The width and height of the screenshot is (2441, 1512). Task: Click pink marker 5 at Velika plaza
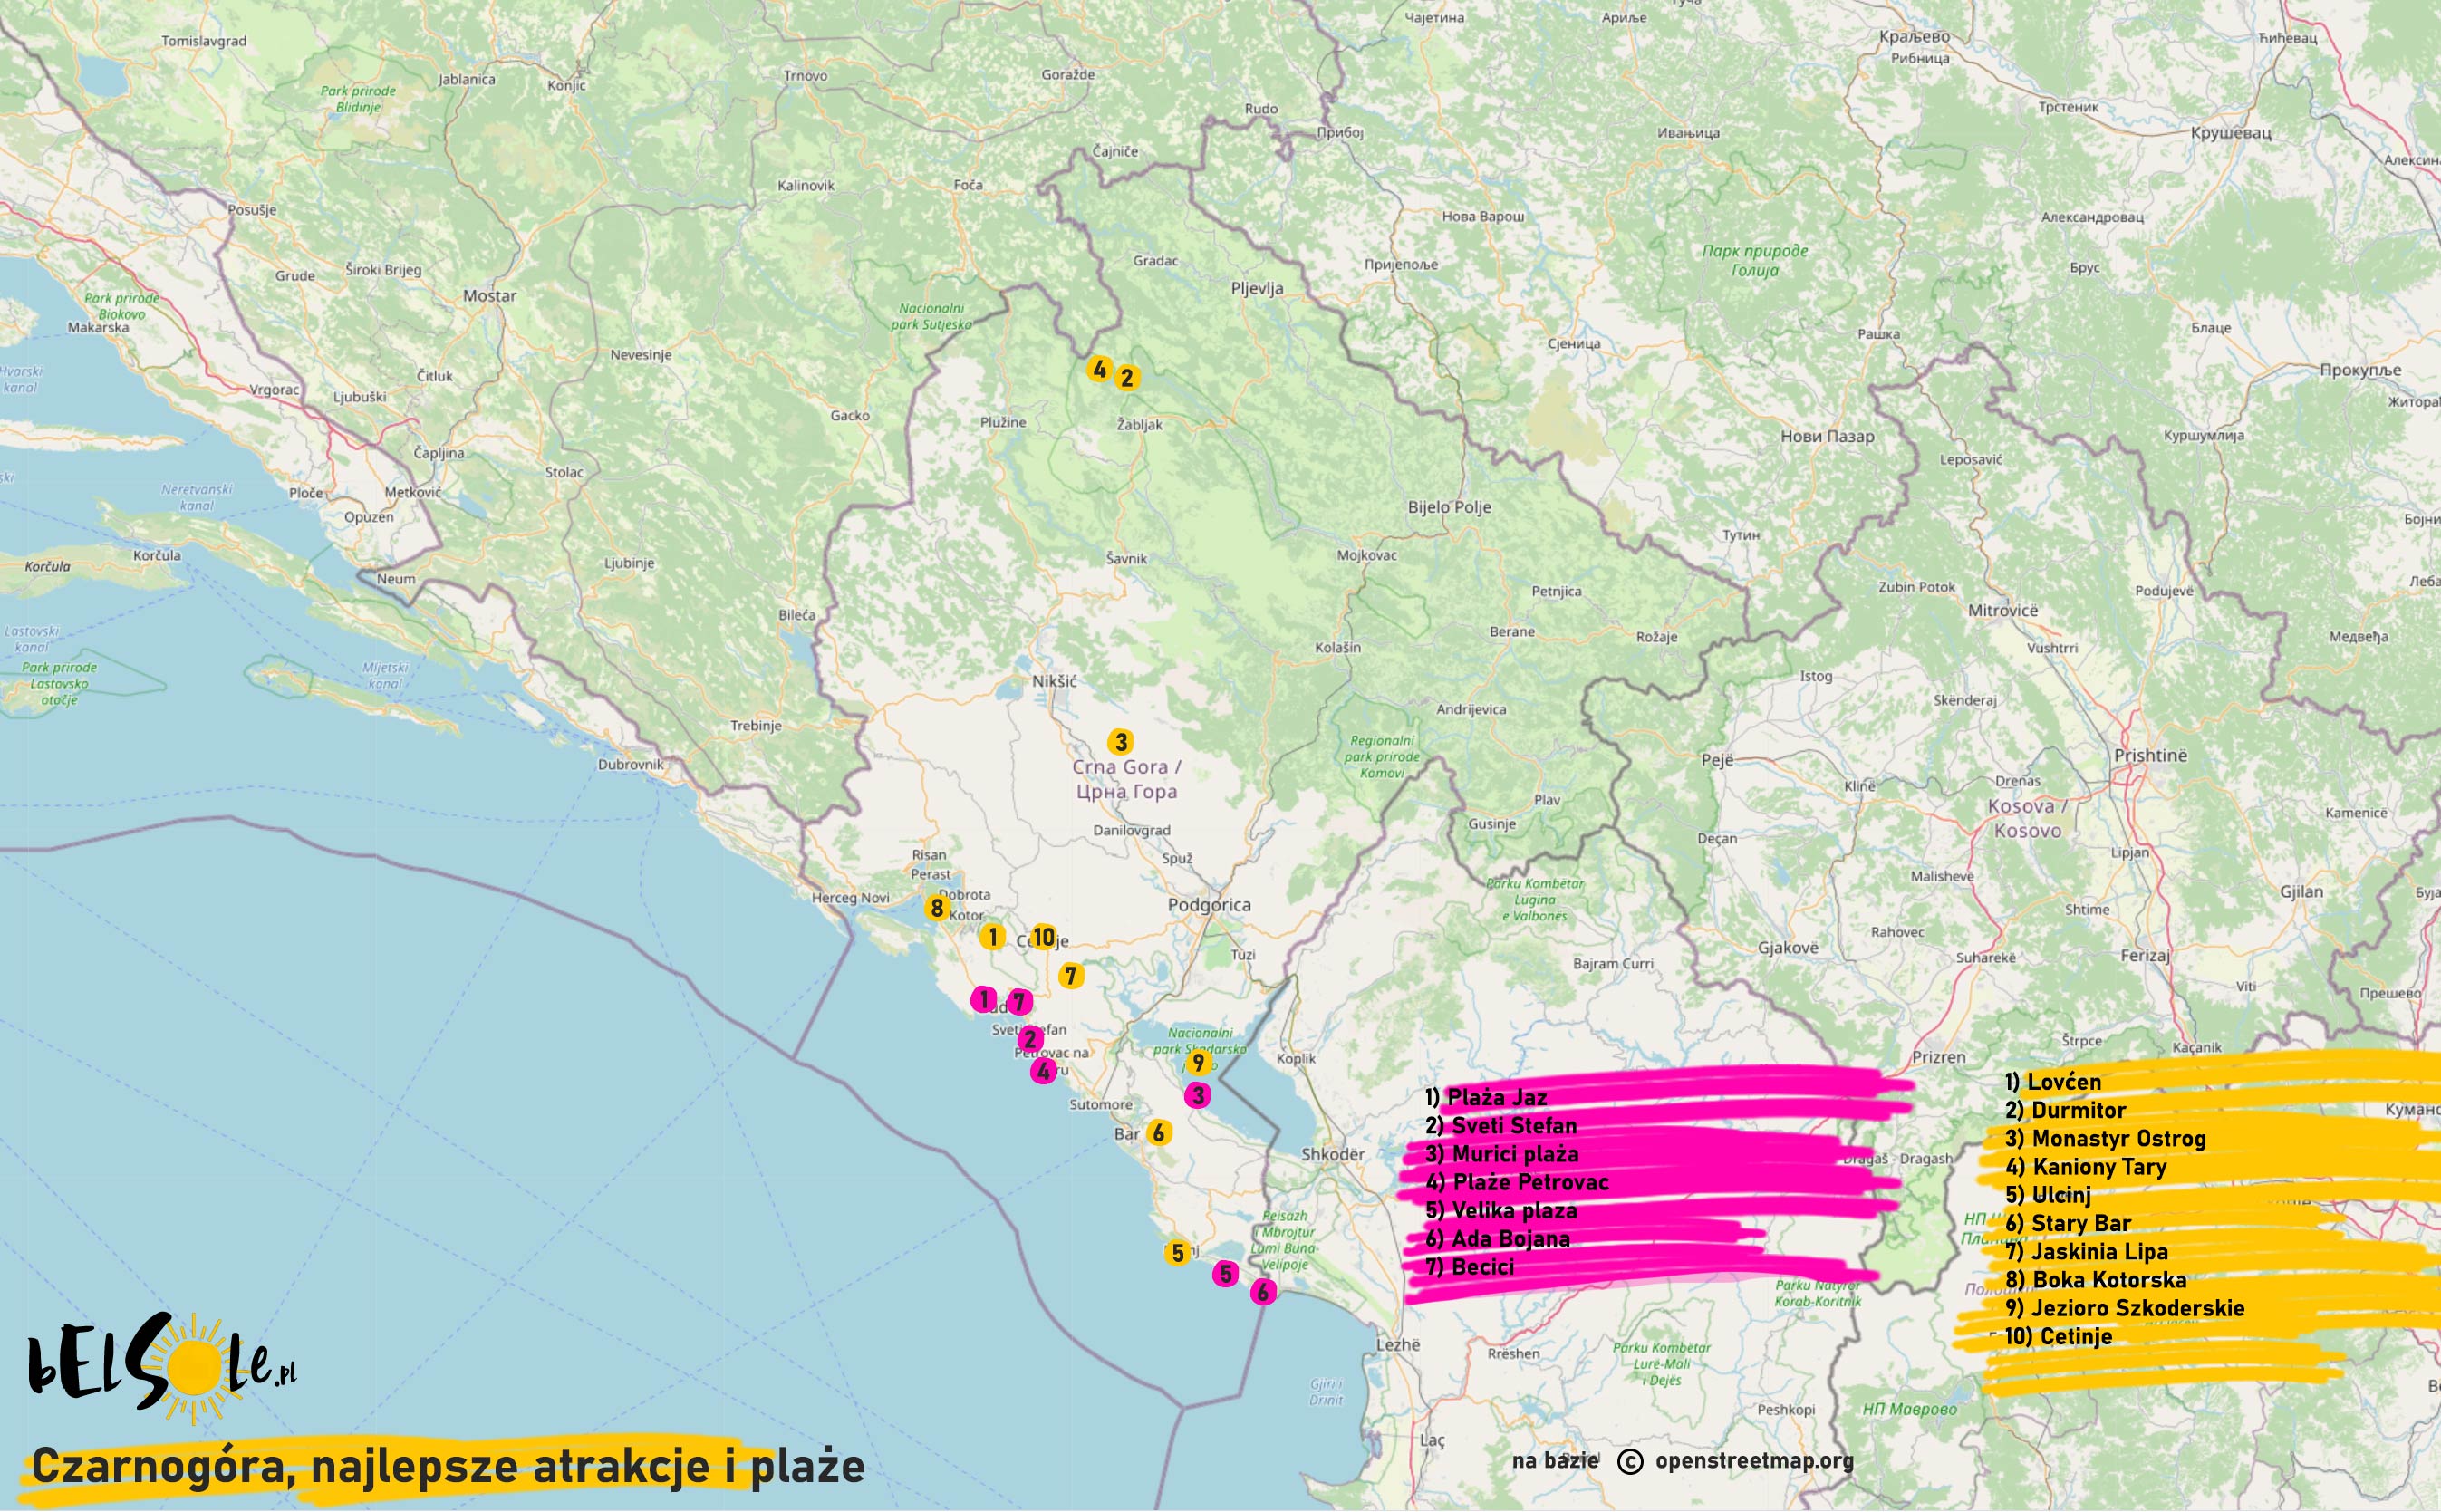[x=1225, y=1274]
